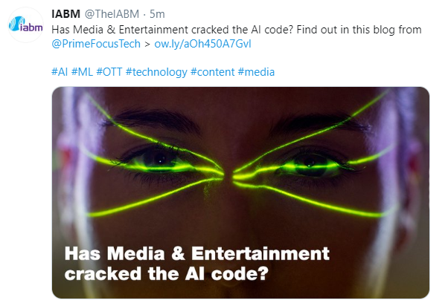This screenshot has height=303, width=448.
Task: Click the 'Has Media & Entertainment' image headline
Action: click(197, 253)
